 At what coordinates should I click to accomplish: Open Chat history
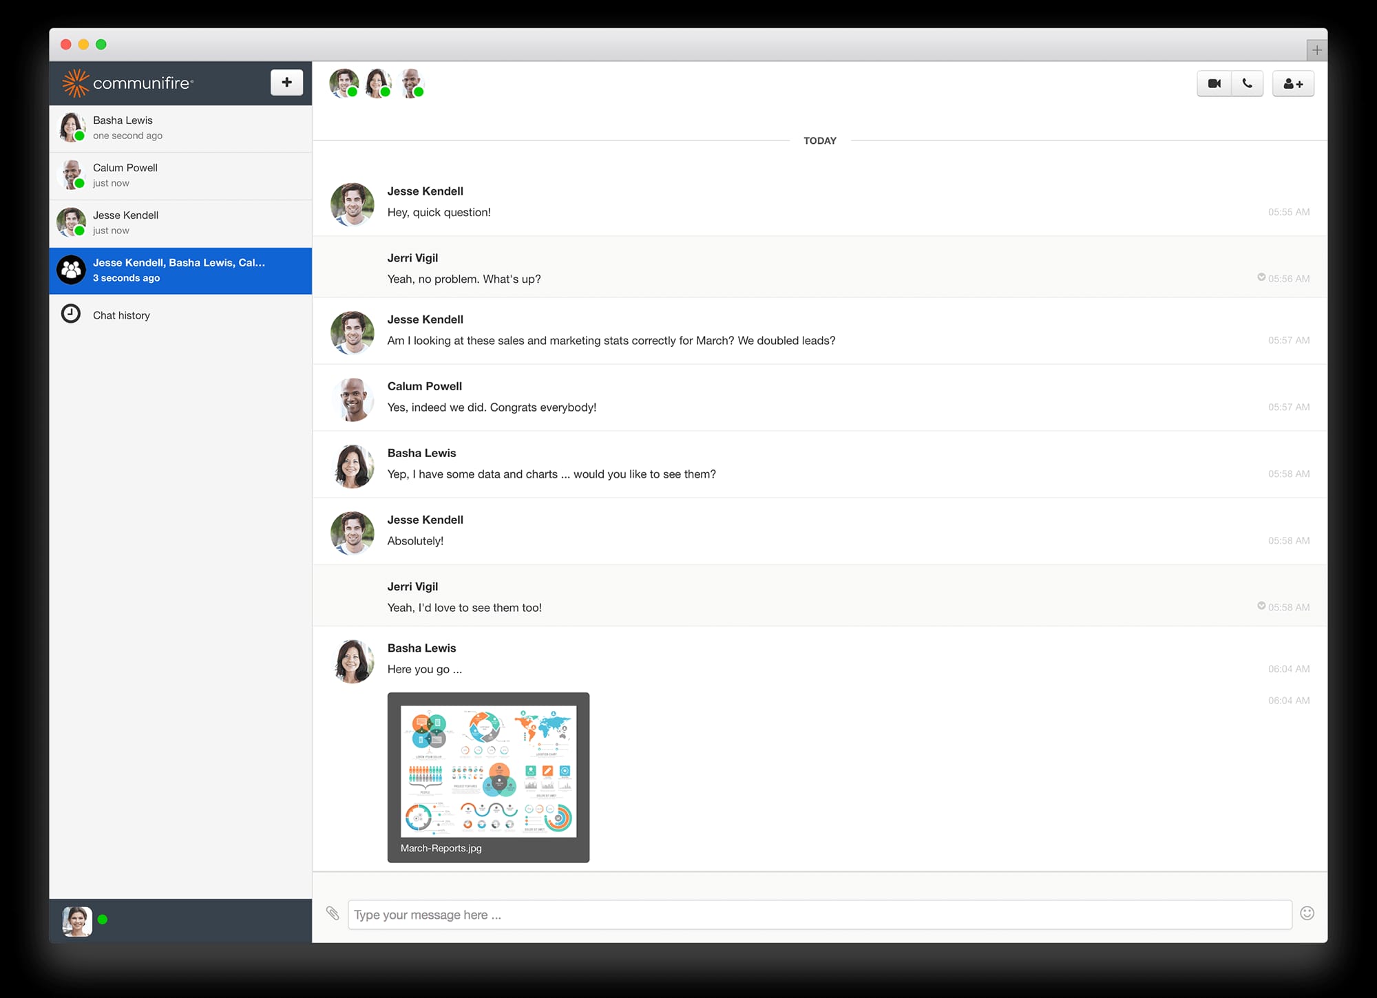pos(120,315)
